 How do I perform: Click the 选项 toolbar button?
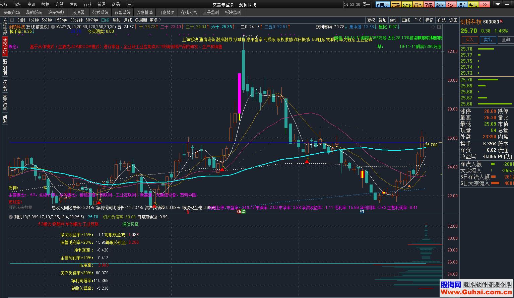coord(462,5)
